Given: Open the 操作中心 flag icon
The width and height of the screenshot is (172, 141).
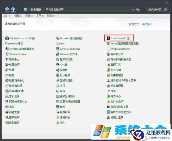Looking at the screenshot, I should (x=7, y=59).
